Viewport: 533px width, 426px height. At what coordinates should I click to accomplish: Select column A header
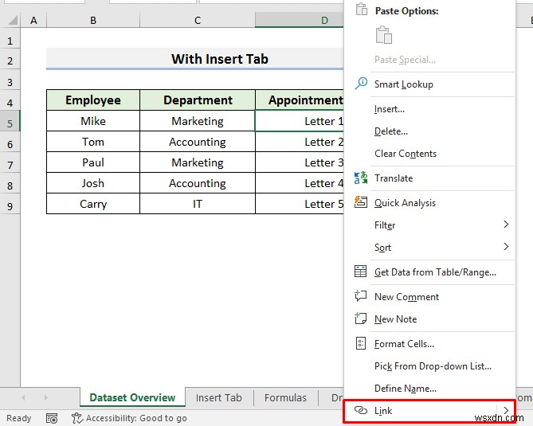[x=33, y=21]
